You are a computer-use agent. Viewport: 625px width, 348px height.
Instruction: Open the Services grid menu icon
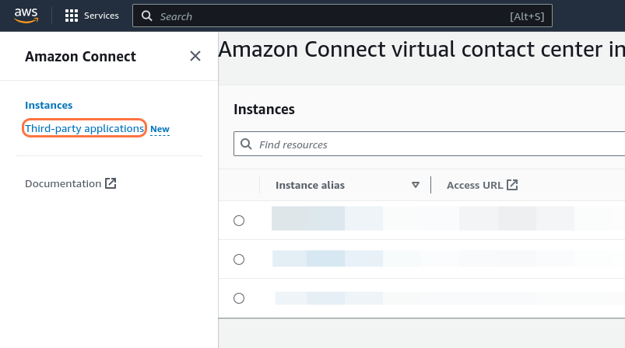[x=72, y=16]
